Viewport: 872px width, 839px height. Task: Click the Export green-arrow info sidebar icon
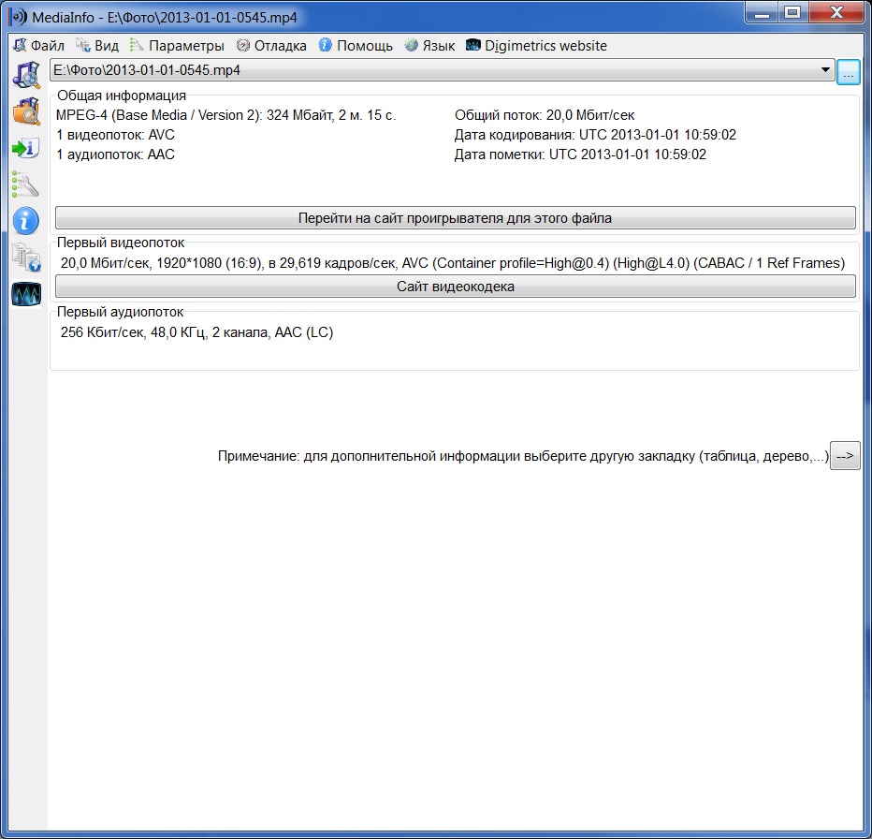coord(26,148)
